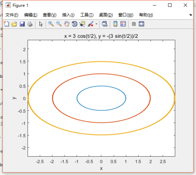The height and width of the screenshot is (175, 196).
Task: Select the Zoom Out magnifier tool
Action: pos(59,24)
